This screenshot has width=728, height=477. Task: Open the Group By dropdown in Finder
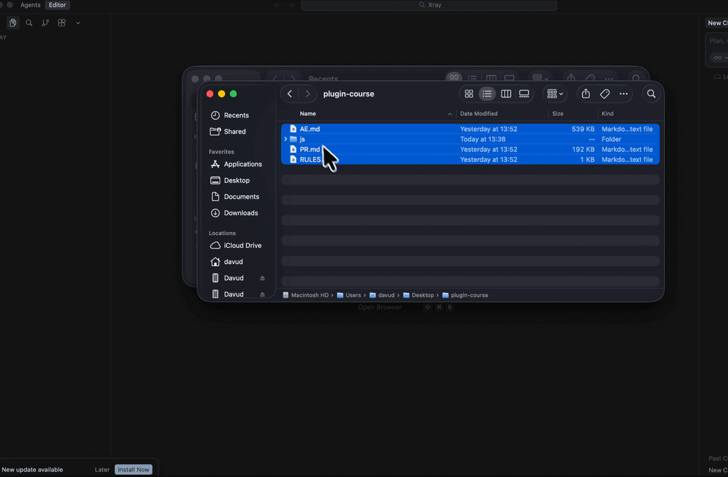(554, 94)
